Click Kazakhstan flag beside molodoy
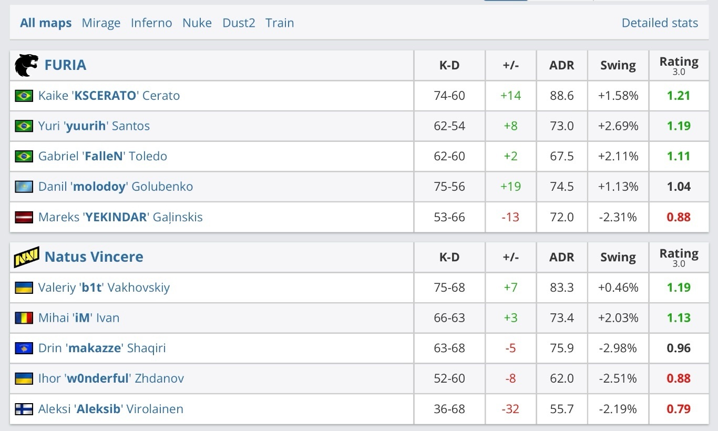The width and height of the screenshot is (718, 431). coord(24,187)
